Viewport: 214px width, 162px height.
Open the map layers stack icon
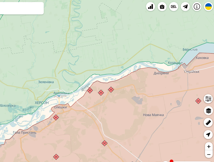point(208,111)
